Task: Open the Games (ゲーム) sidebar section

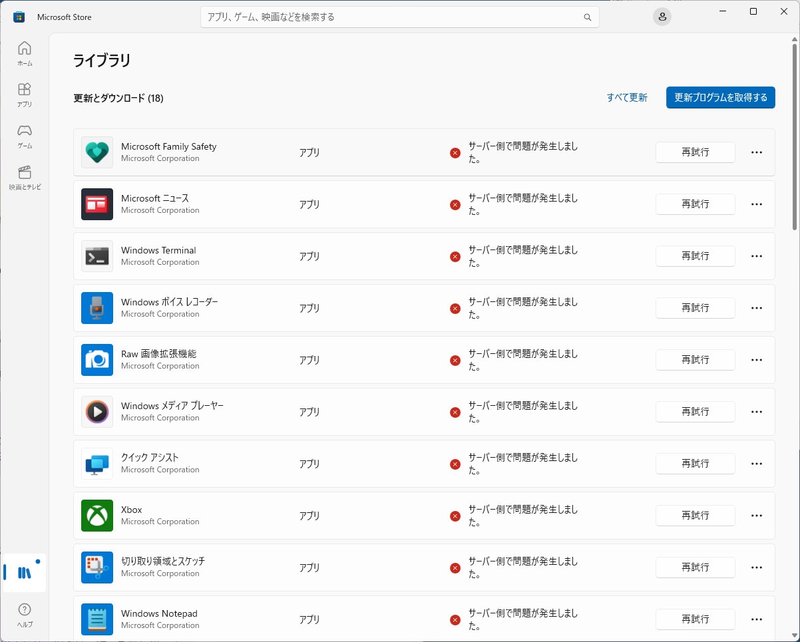Action: pyautogui.click(x=25, y=136)
